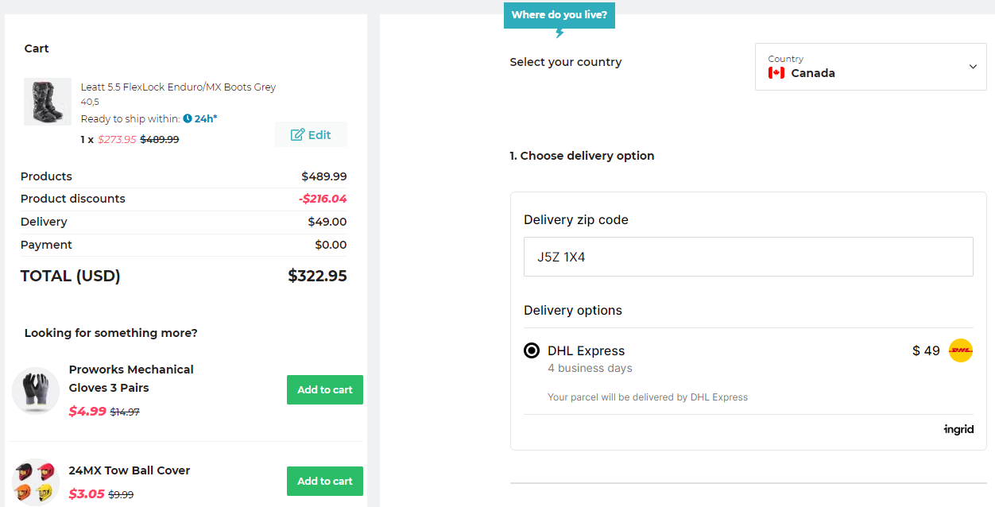Open Proworks Mechanical Gloves 3 Pairs link
The image size is (995, 507).
pos(131,378)
